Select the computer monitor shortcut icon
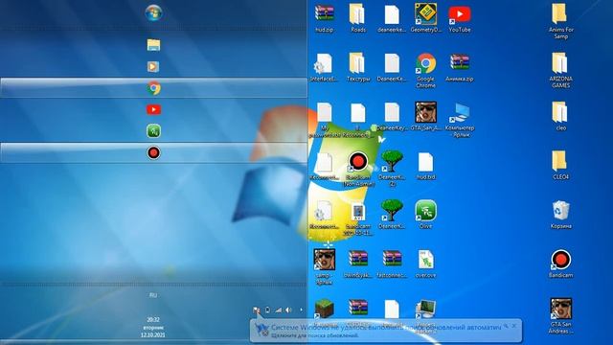The height and width of the screenshot is (345, 613). [x=425, y=309]
